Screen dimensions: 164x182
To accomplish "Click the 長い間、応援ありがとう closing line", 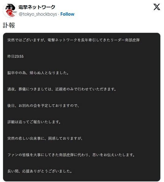I will 40,171.
